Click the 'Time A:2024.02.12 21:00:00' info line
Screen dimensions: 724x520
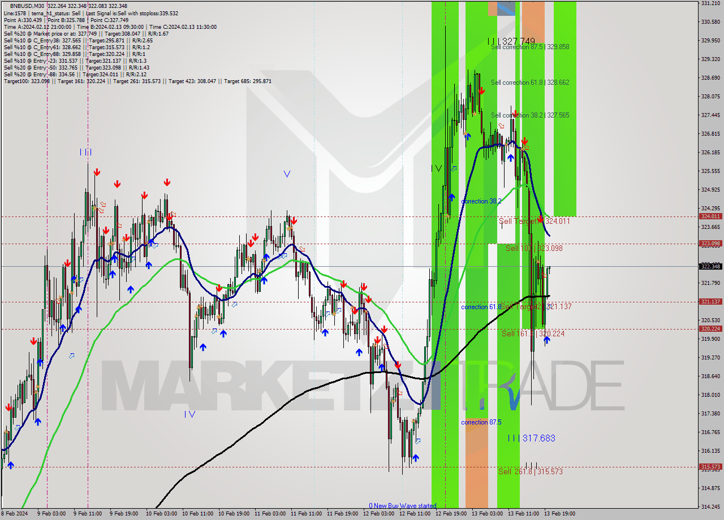(37, 27)
